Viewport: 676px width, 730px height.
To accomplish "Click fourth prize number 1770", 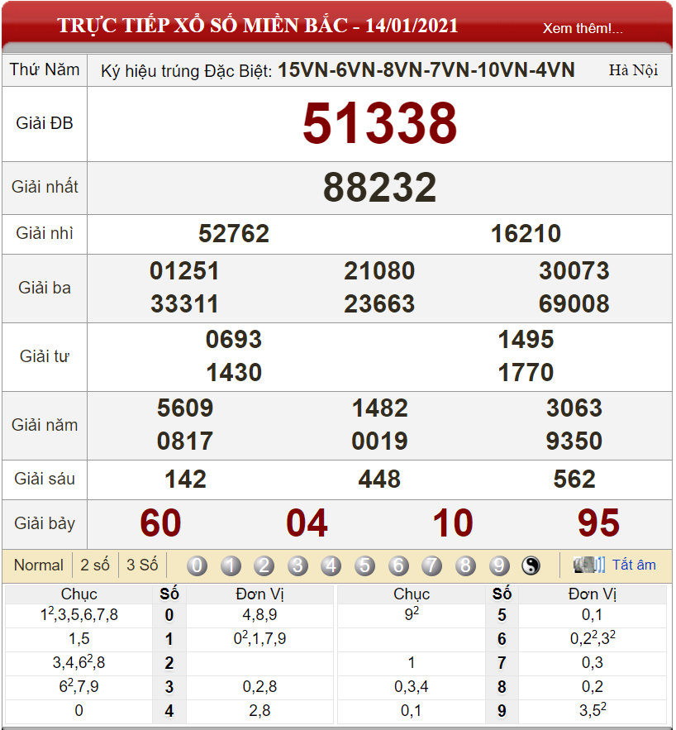I will click(x=526, y=373).
